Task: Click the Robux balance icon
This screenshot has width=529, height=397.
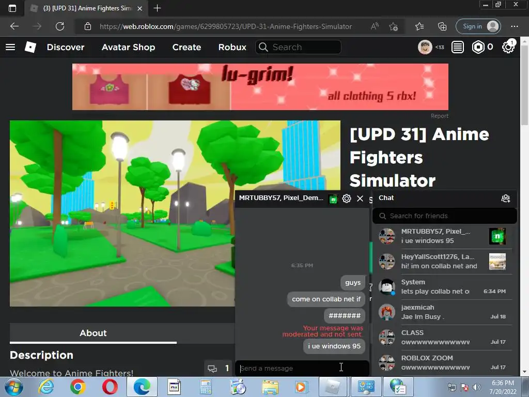Action: (x=478, y=47)
